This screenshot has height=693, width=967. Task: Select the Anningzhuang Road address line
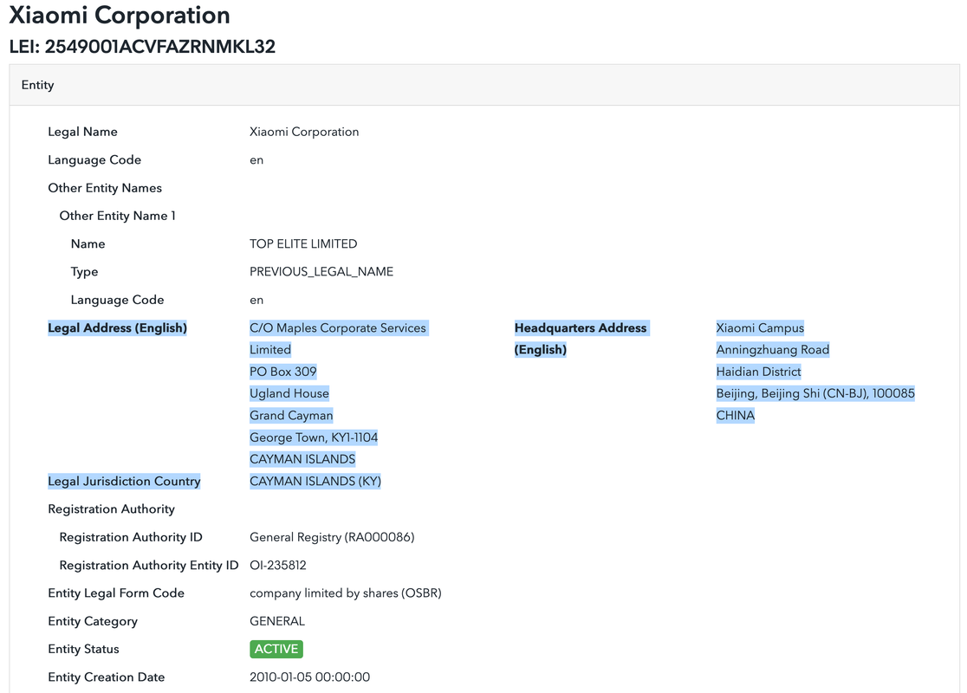pyautogui.click(x=773, y=350)
